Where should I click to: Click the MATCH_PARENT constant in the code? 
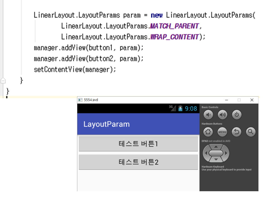pos(174,26)
